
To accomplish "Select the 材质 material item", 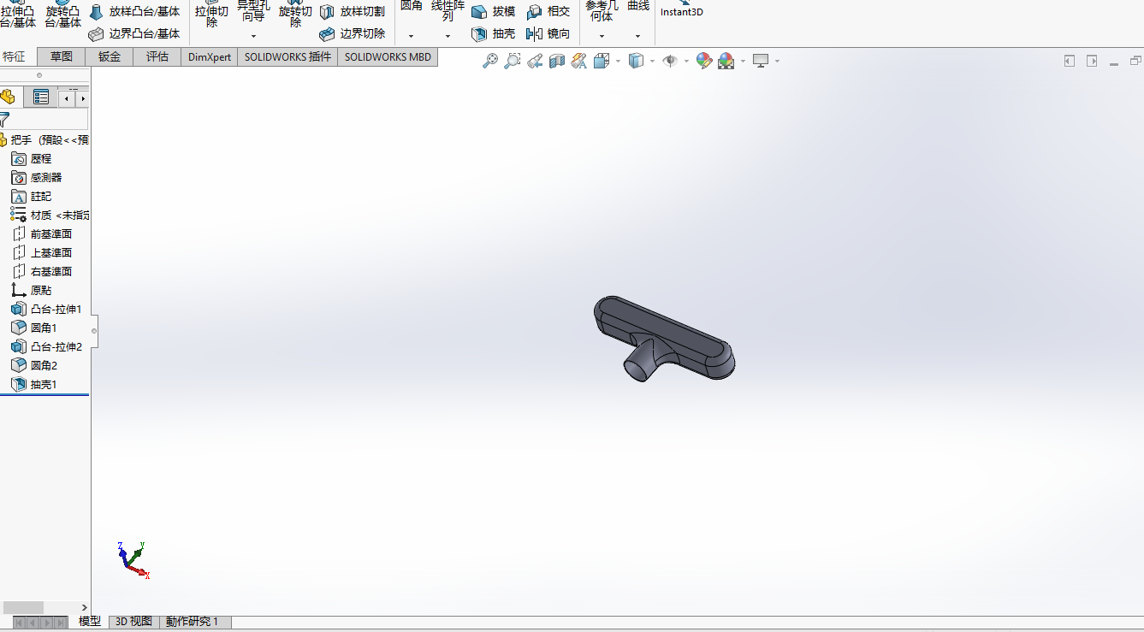I will click(50, 215).
